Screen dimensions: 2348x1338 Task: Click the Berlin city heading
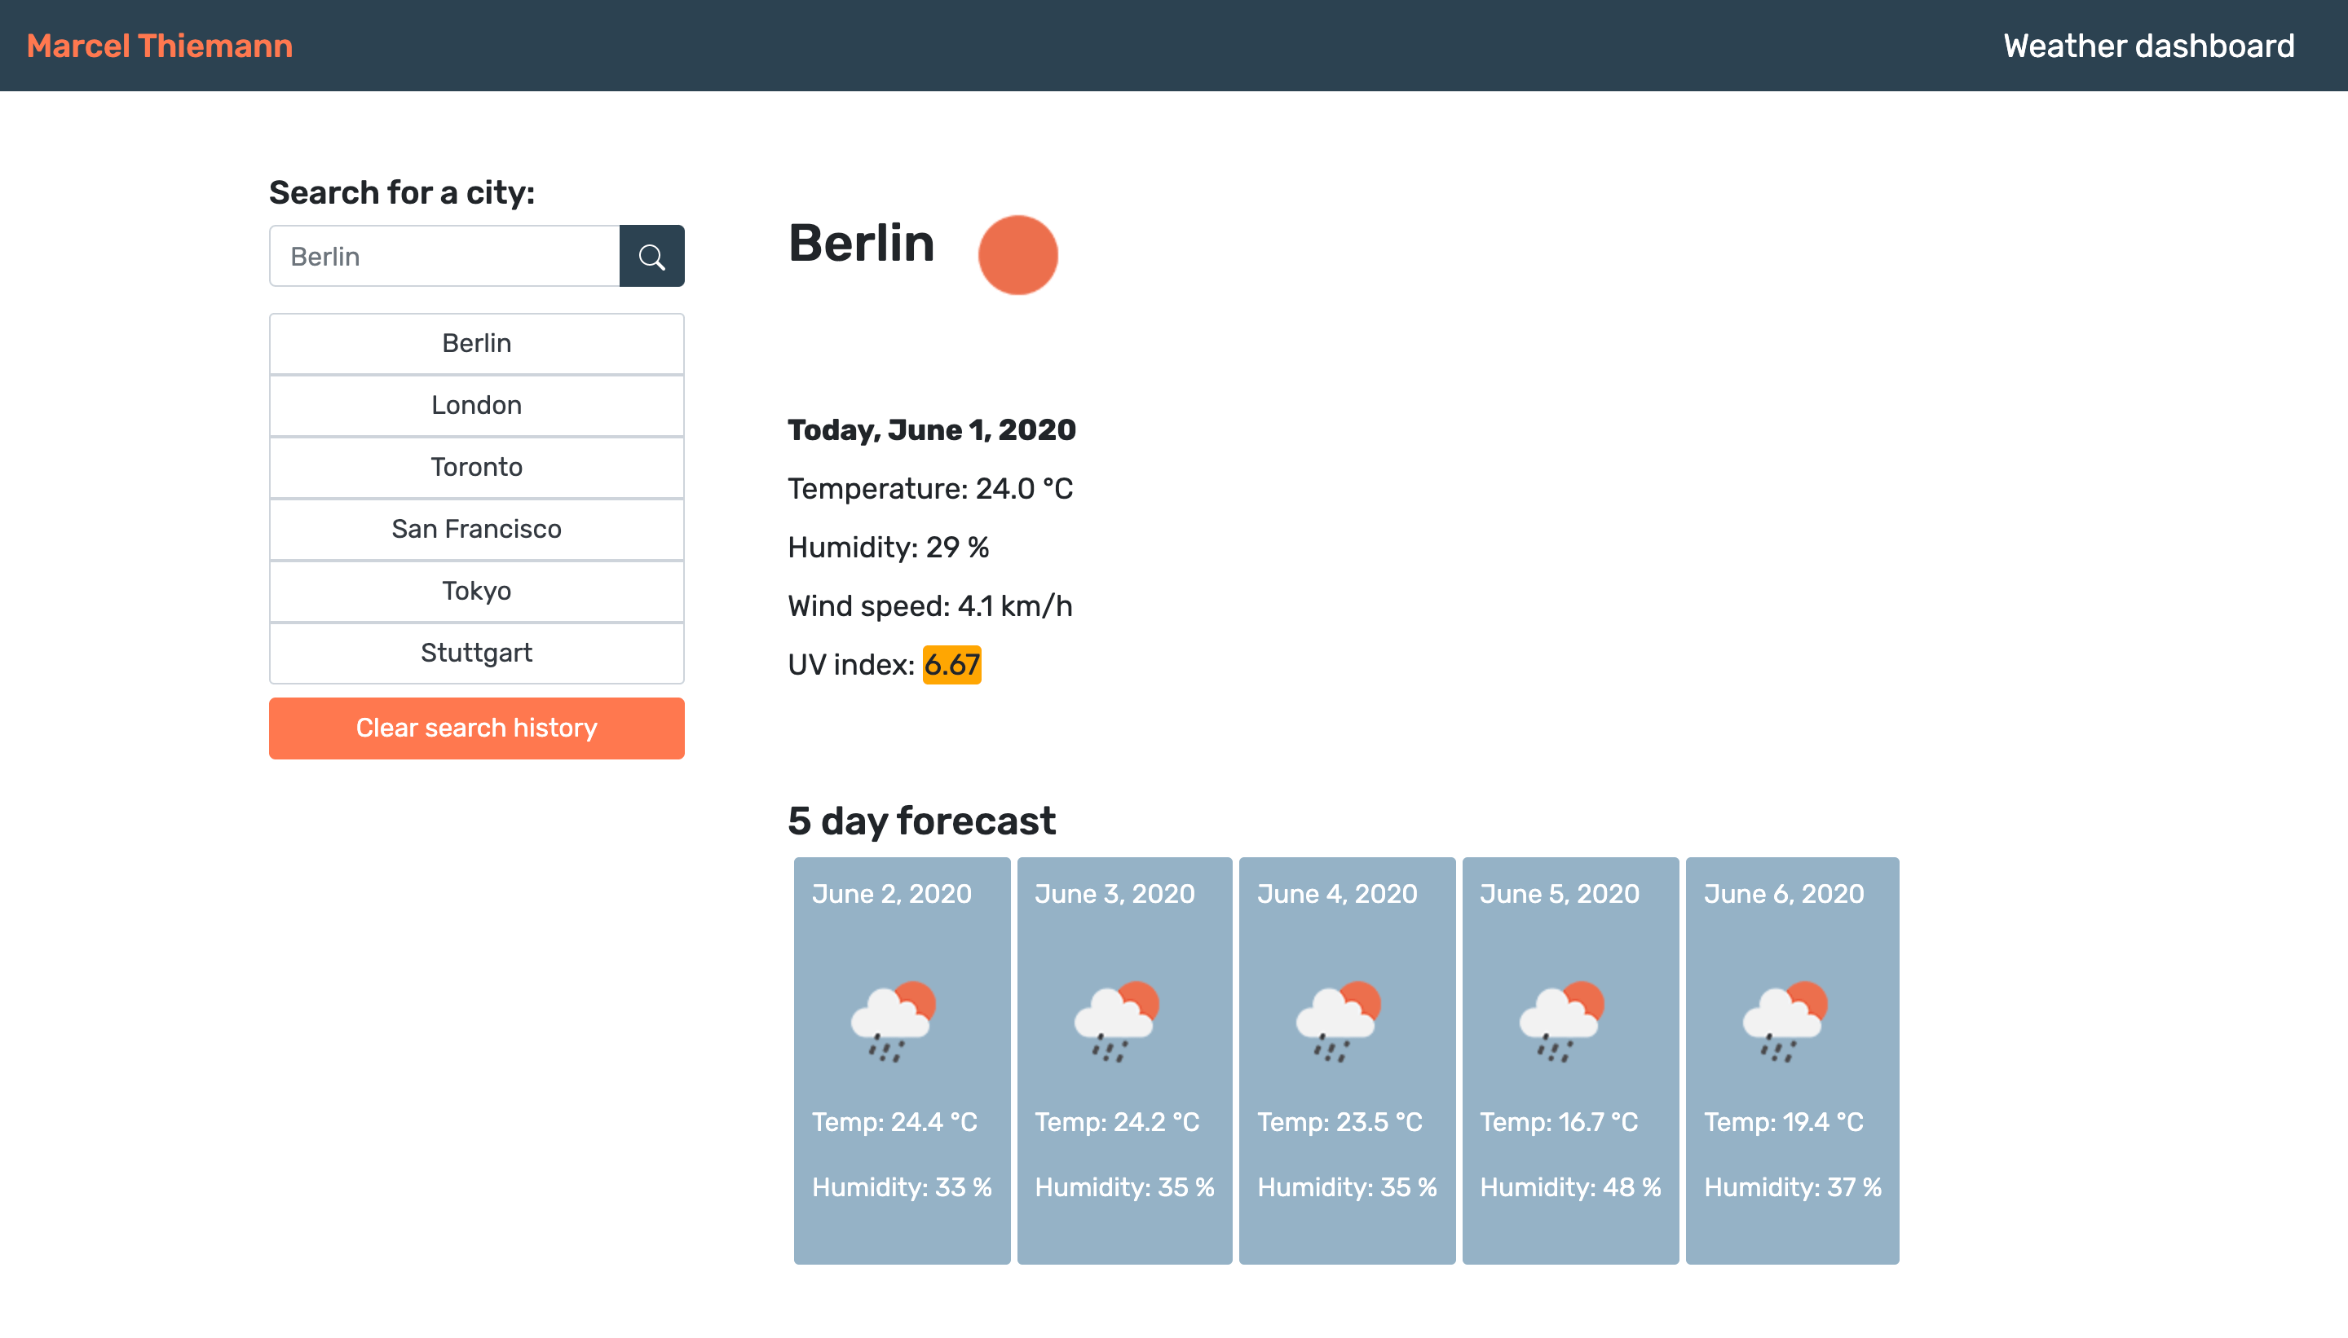click(860, 244)
